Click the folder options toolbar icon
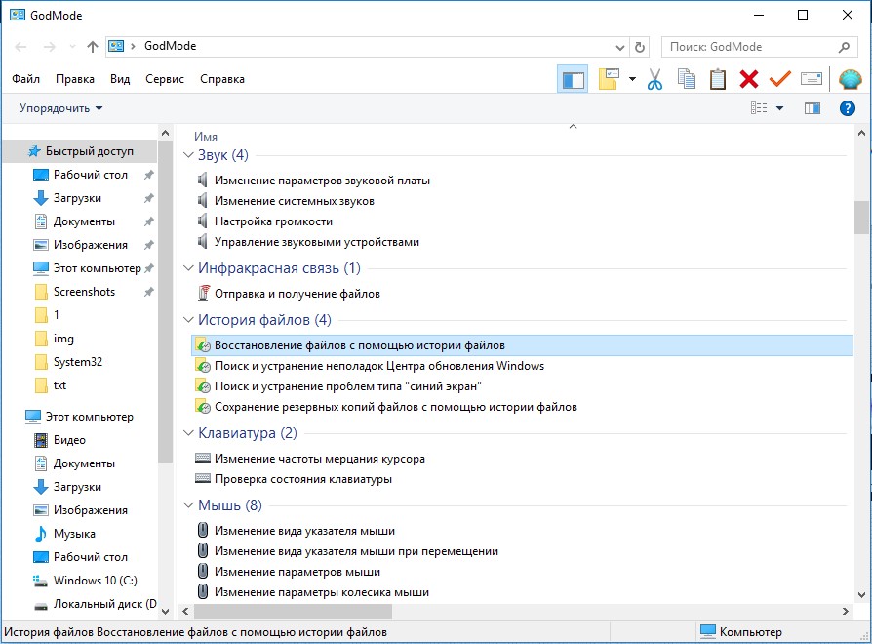The image size is (872, 644). click(x=609, y=79)
